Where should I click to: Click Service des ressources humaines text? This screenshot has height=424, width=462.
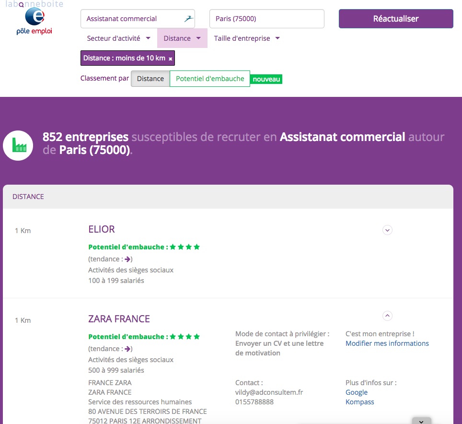pos(140,402)
